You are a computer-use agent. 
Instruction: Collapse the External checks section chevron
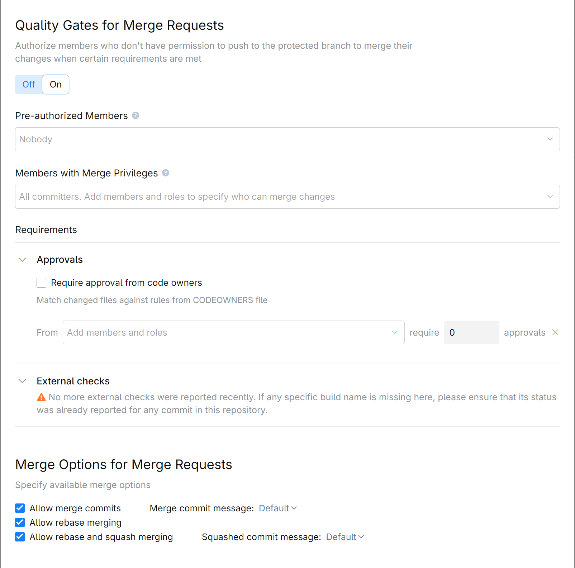(22, 381)
